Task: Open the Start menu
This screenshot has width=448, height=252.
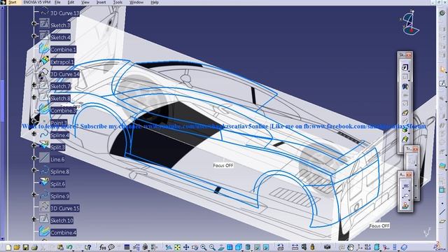Action: 12,2
